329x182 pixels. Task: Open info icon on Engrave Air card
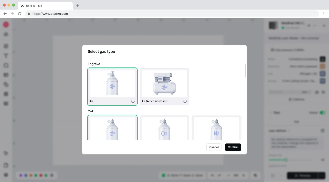[x=133, y=101]
